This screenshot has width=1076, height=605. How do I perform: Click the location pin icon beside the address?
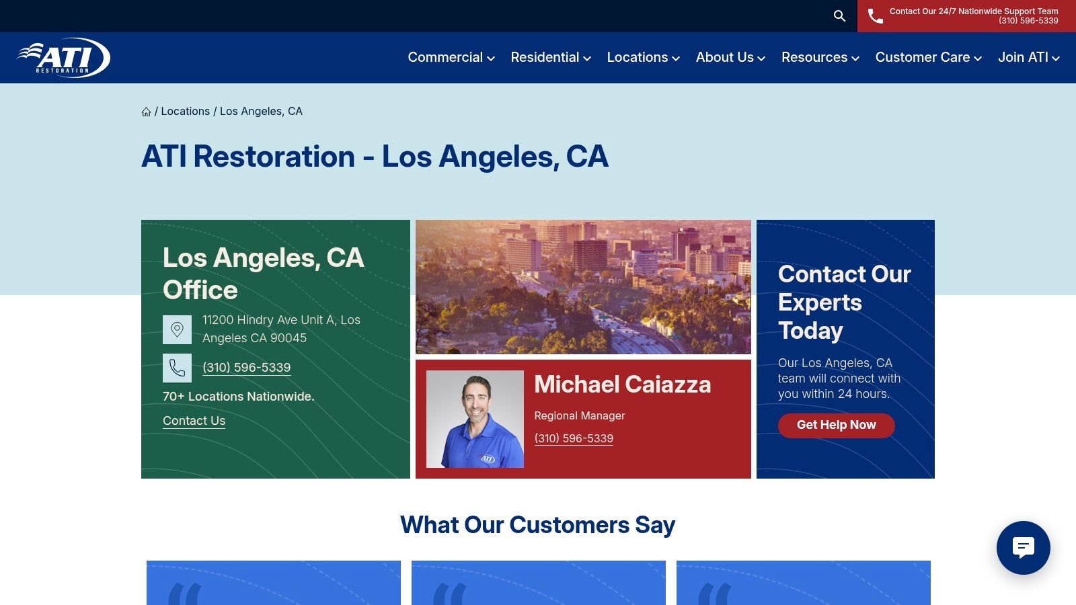click(x=177, y=329)
